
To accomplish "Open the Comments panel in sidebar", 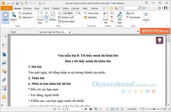I will click(x=4, y=71).
